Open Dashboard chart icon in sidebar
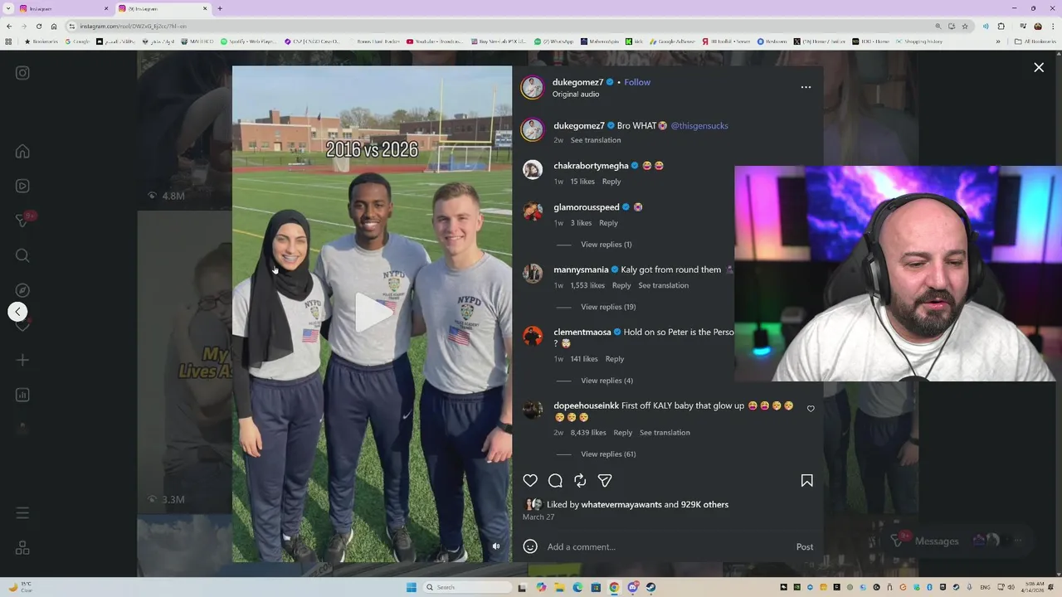1062x597 pixels. click(x=22, y=395)
